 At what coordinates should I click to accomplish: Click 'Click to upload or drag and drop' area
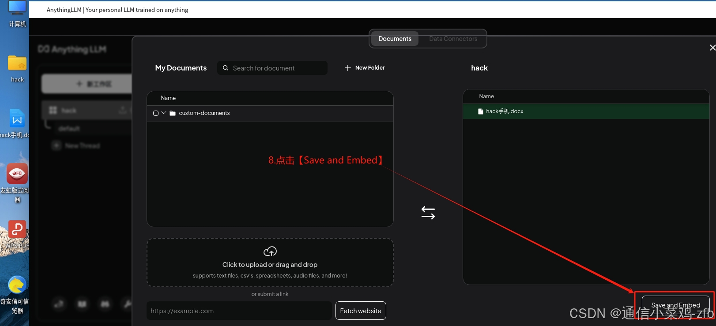point(270,263)
